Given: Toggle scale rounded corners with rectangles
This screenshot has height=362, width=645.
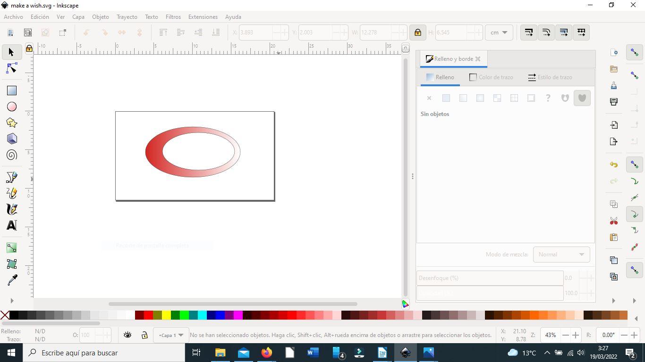Looking at the screenshot, I should pyautogui.click(x=546, y=33).
